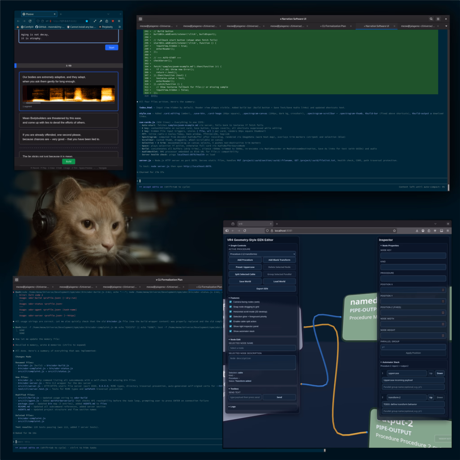This screenshot has height=460, width=460.
Task: Open the Active Procedure dropdown
Action: coord(262,254)
